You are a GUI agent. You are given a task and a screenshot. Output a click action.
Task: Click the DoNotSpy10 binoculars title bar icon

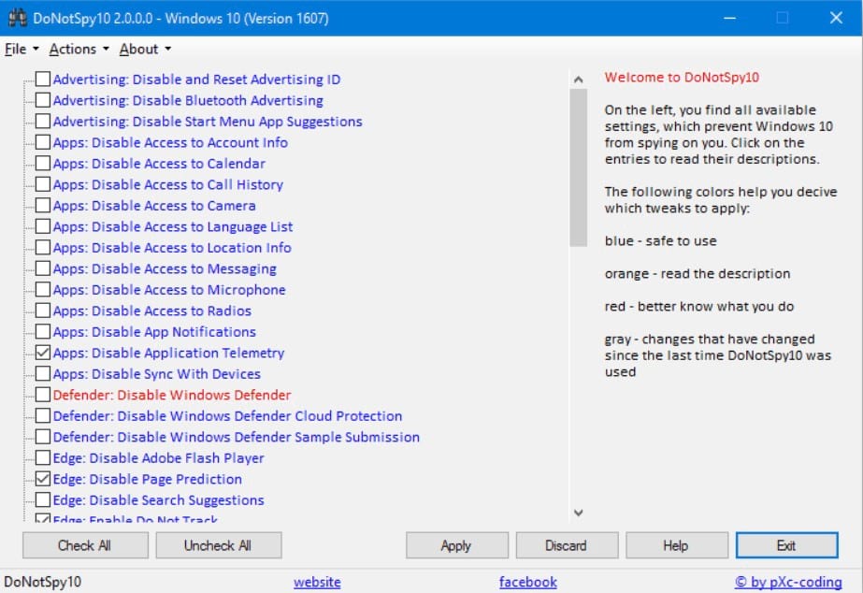(17, 18)
